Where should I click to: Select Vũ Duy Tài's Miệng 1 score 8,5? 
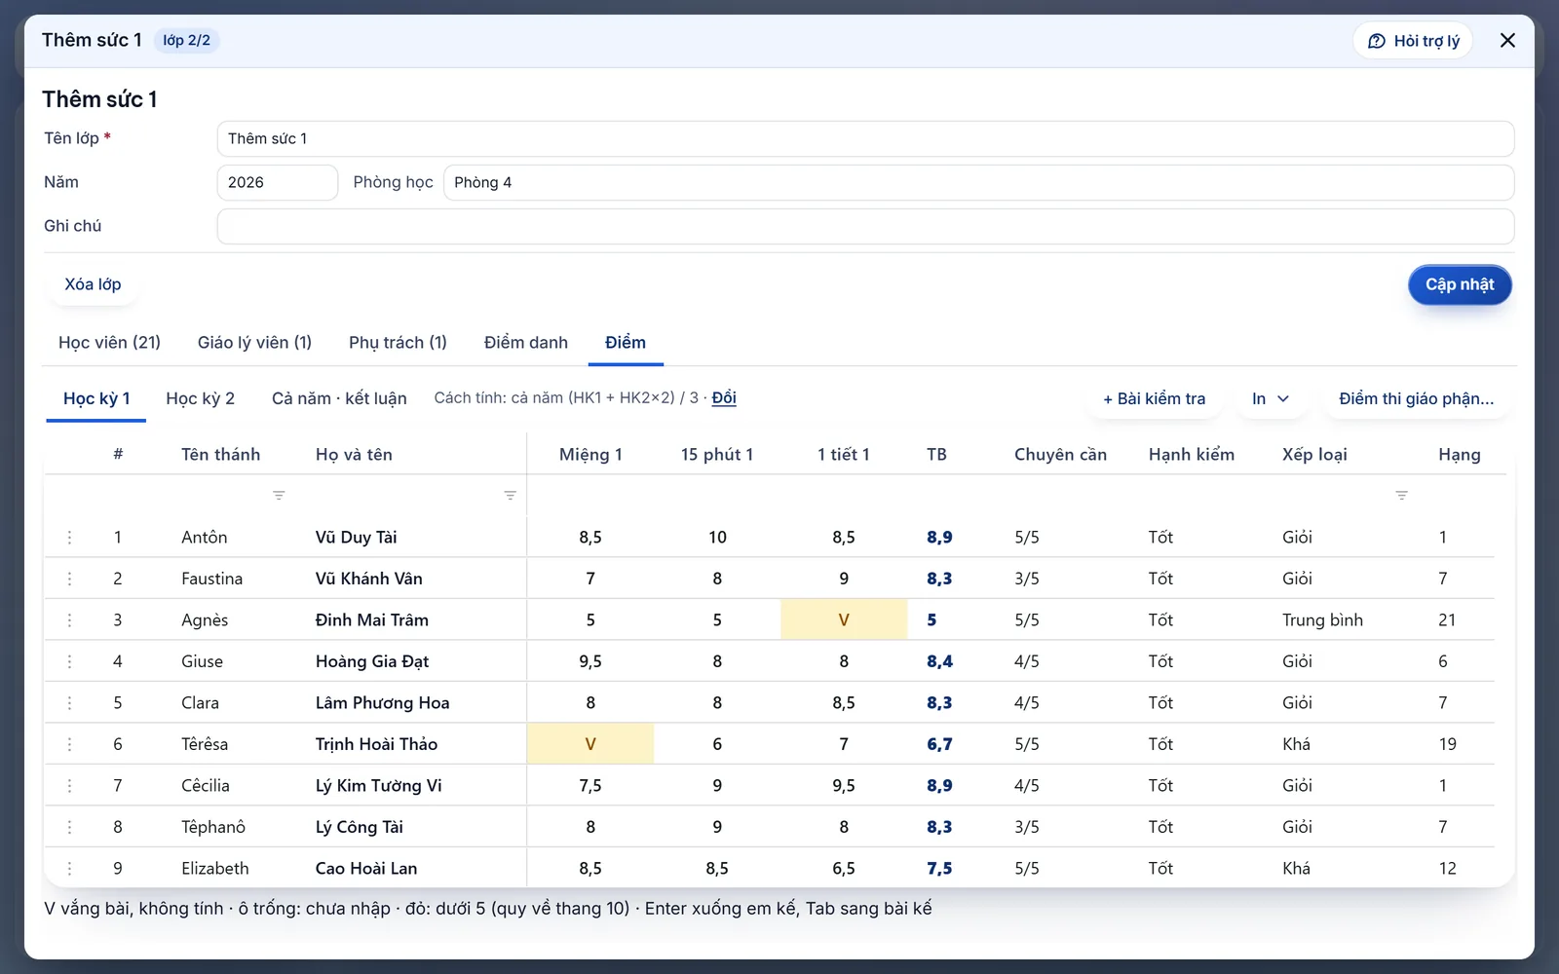(590, 538)
